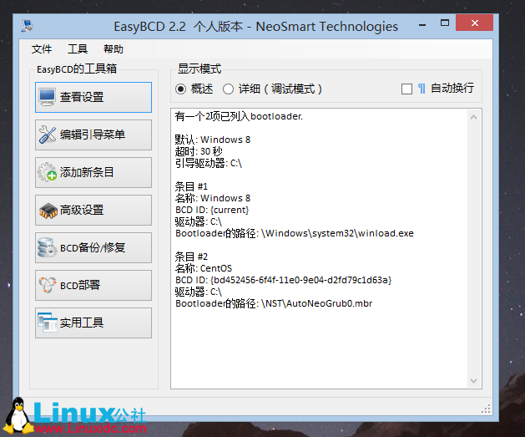Click the EasyBCD app icon in title bar

[x=27, y=26]
